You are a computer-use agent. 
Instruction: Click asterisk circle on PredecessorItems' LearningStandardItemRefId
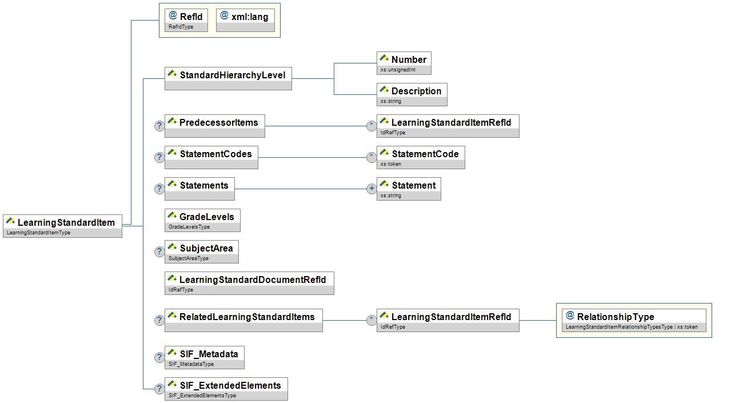(x=372, y=126)
